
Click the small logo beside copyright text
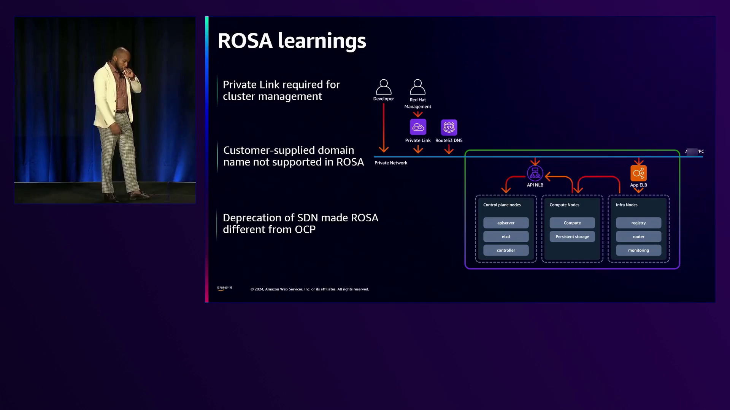pyautogui.click(x=224, y=289)
